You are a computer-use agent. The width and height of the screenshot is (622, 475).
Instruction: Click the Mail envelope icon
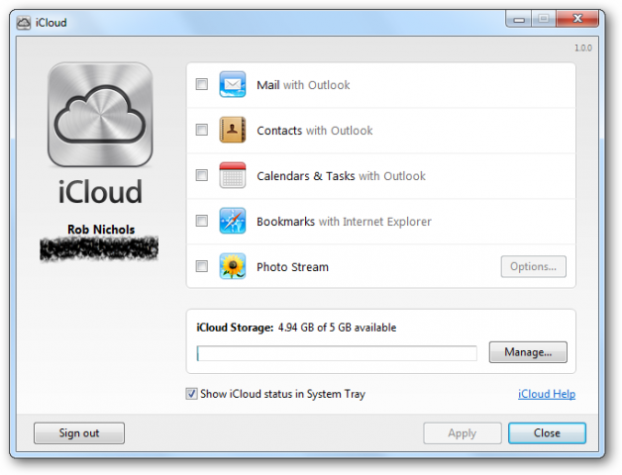coord(233,84)
